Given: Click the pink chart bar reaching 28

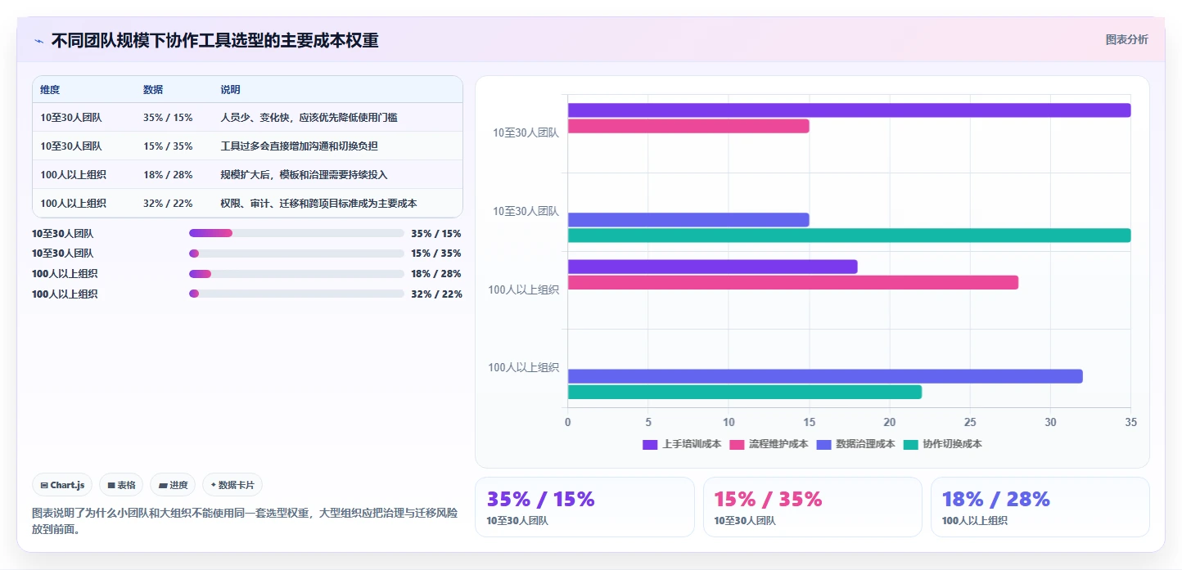Looking at the screenshot, I should click(793, 282).
